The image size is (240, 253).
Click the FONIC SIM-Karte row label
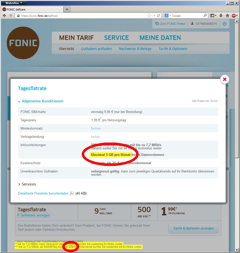coord(33,112)
